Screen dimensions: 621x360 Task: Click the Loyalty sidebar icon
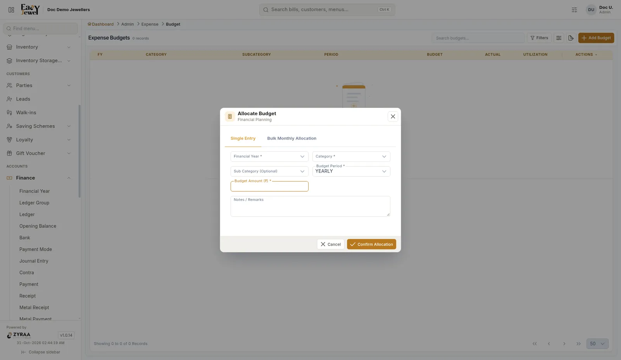point(9,140)
